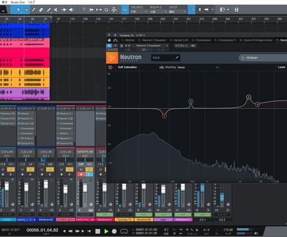Screen dimensions: 287x237
Task: Mute mixer channel 6 CeVIO Pro
Action: coord(81,170)
